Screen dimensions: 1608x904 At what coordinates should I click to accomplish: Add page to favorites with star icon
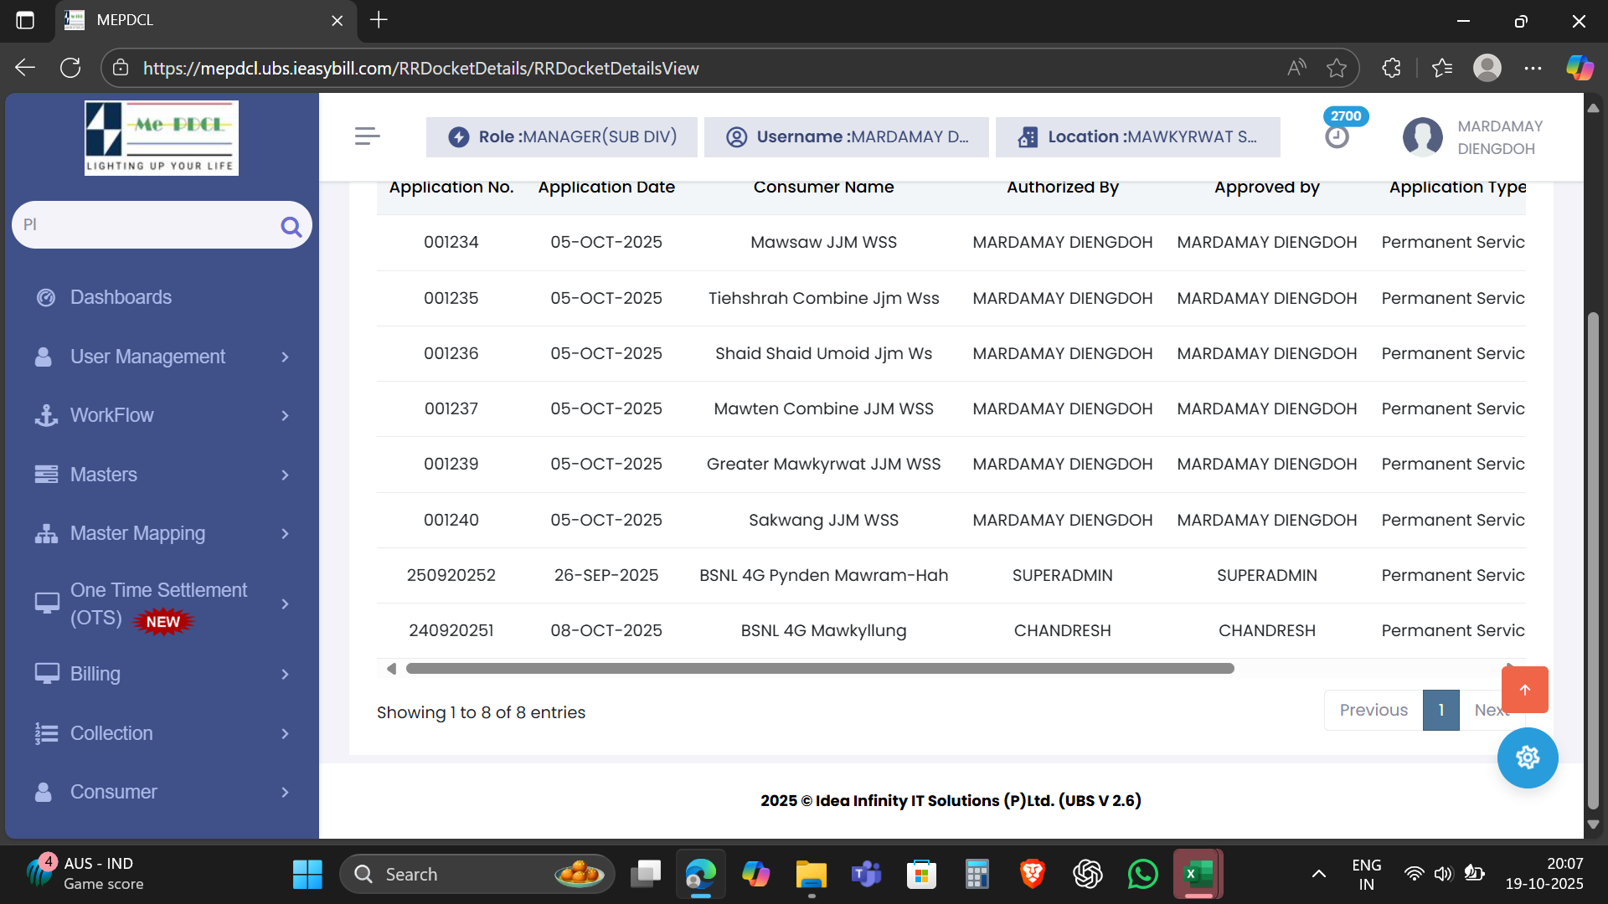click(x=1337, y=68)
